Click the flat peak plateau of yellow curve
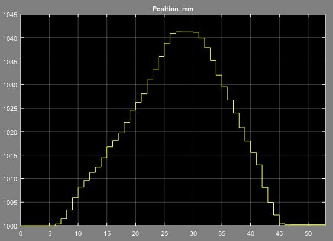This screenshot has width=333, height=241. [187, 32]
